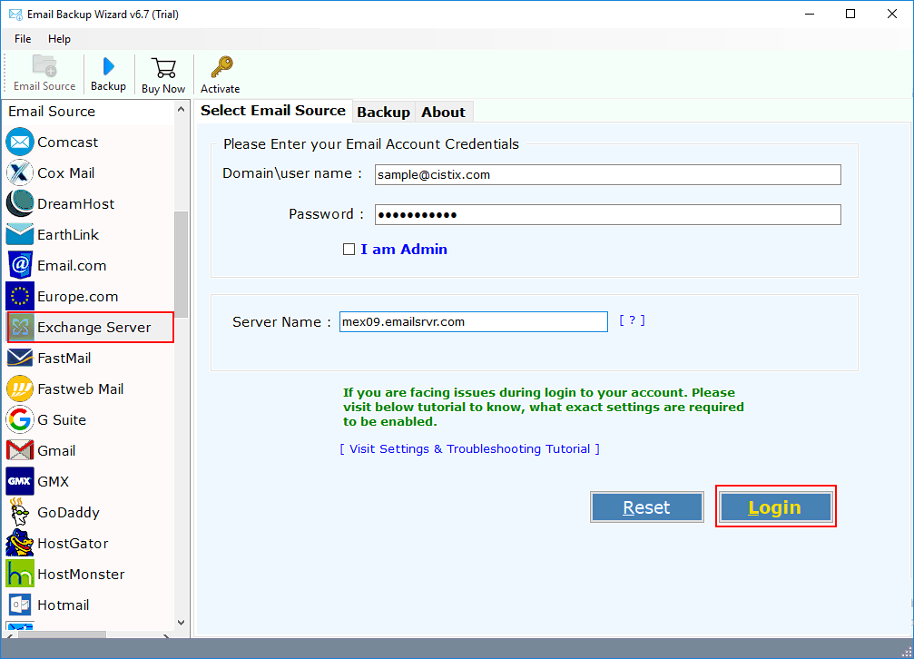The height and width of the screenshot is (659, 914).
Task: Click the email source vertical scrollbar thumb
Action: 181,264
